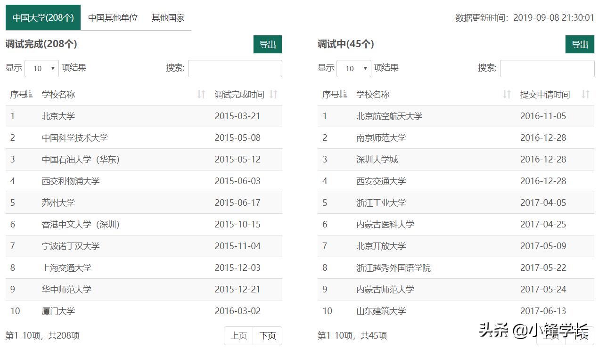
Task: Advance the 调试中 table to the next page
Action: (x=580, y=336)
